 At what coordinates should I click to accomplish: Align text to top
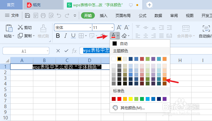pos(138,26)
